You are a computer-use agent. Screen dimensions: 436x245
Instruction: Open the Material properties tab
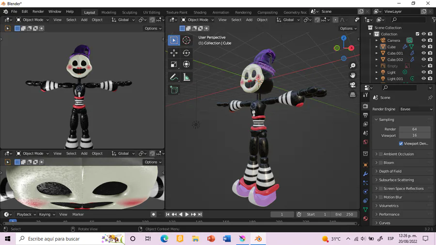click(365, 218)
